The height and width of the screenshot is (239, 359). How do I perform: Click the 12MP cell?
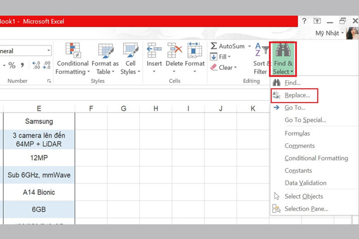[39, 158]
